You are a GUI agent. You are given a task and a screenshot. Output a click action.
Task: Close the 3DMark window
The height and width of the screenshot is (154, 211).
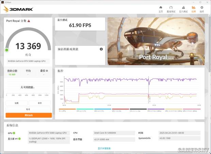[207, 2]
